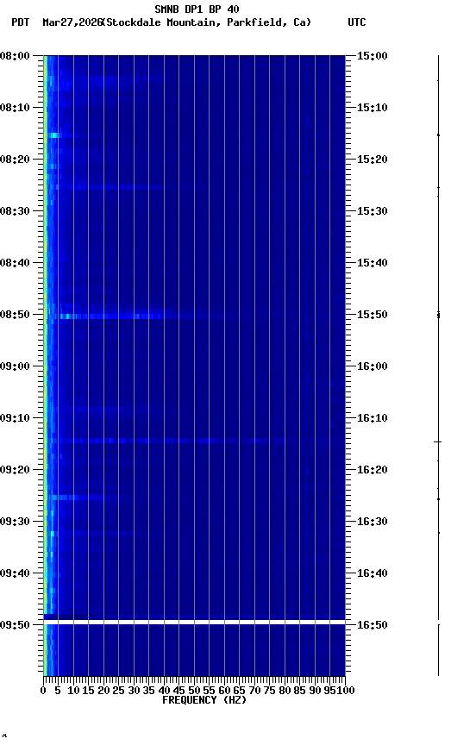
Task: Click the 15:20 UTC time label
Action: (x=373, y=160)
